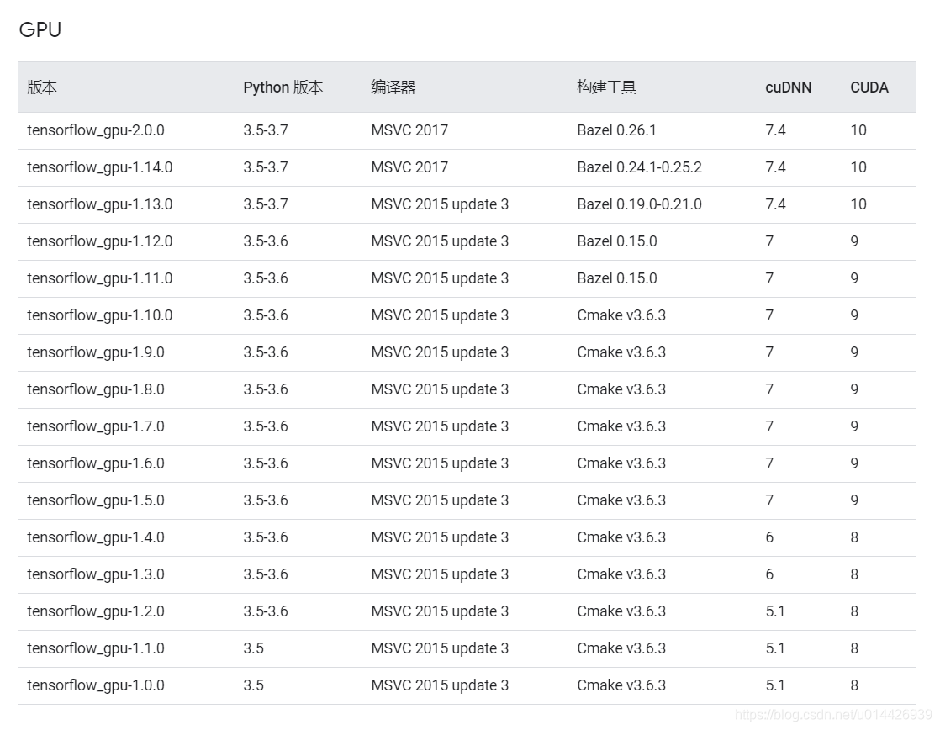Click MSVC 2015 update 3 in 1.5.0 row
Image resolution: width=940 pixels, height=730 pixels.
click(x=440, y=501)
